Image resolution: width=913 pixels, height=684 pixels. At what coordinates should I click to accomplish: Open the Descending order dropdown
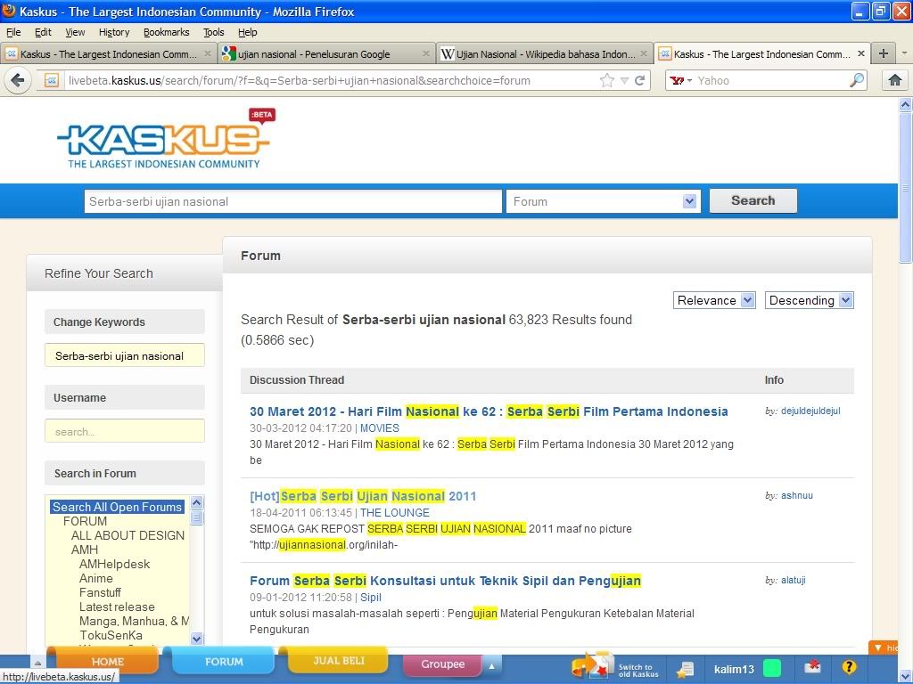(x=810, y=300)
